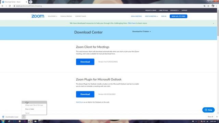Screen dimensions: 219x123
Task: Choose Always open files of this type
Action: 34,105
